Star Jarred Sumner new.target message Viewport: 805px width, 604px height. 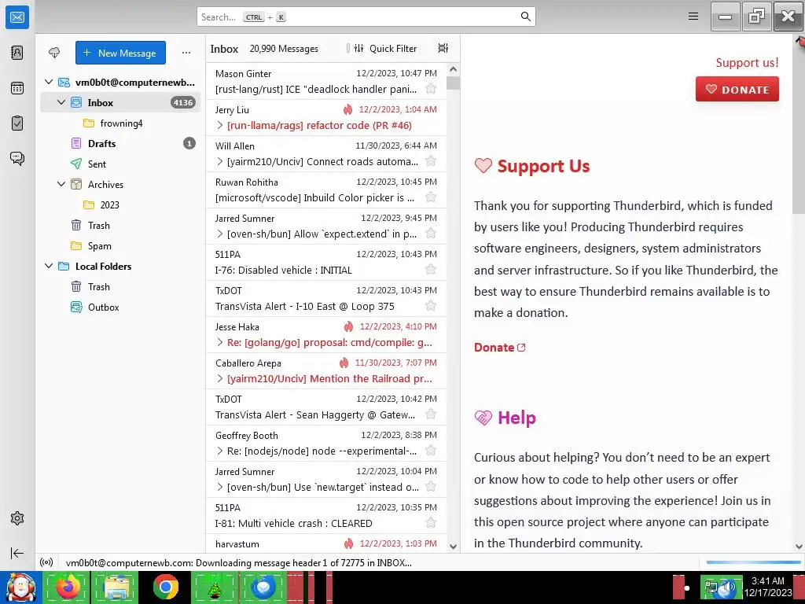point(431,487)
